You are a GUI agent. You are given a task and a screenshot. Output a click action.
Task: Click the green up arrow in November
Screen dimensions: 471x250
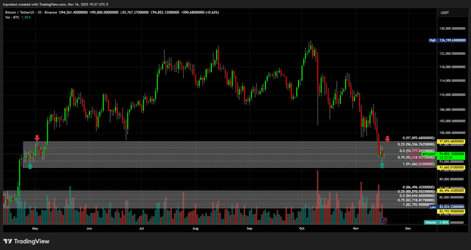pos(383,165)
